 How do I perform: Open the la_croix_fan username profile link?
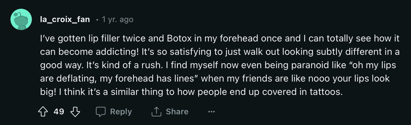[65, 20]
